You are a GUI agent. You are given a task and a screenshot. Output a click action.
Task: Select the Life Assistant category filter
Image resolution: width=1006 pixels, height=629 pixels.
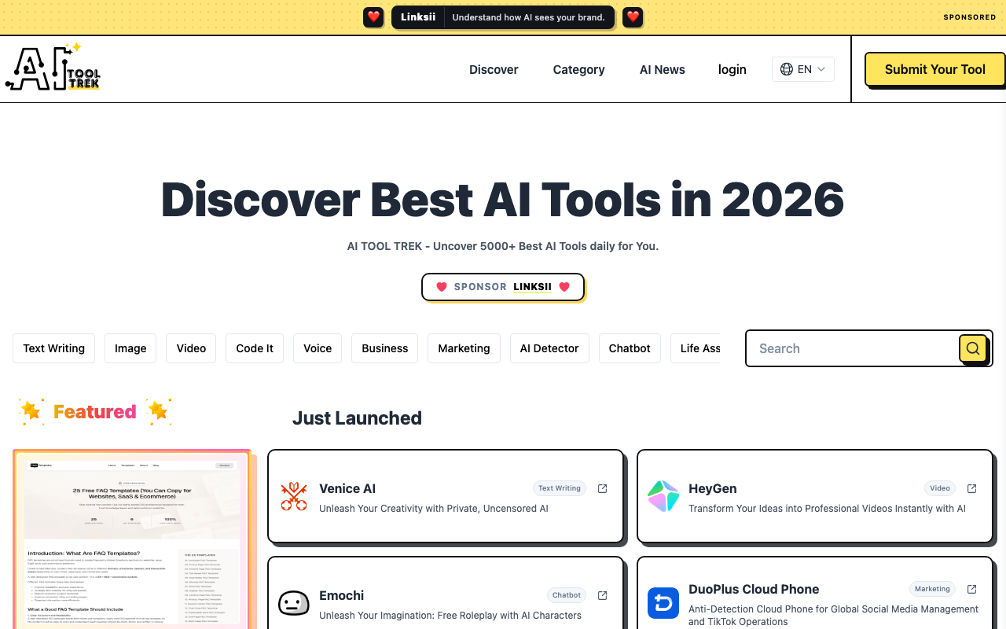[x=696, y=348]
